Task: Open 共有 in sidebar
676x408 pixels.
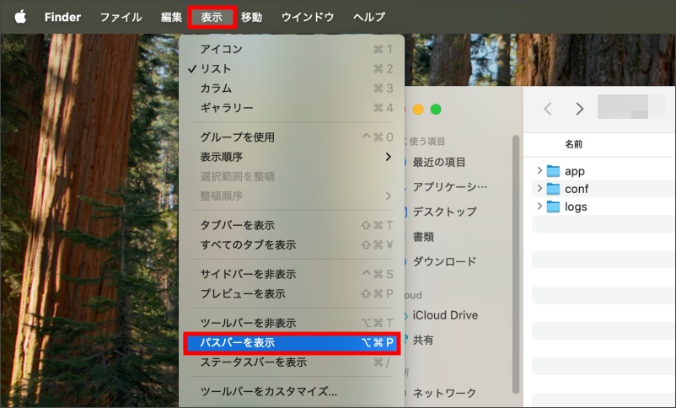Action: pos(423,341)
